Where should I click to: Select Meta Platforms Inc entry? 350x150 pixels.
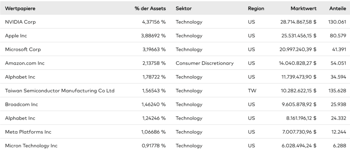28,132
